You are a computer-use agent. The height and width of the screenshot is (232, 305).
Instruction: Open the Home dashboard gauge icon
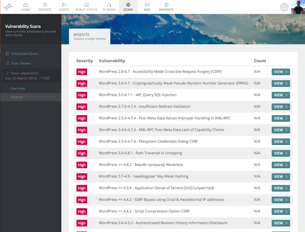pos(26,5)
